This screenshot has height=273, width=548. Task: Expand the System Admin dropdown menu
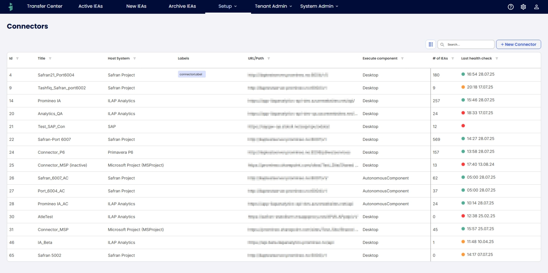pyautogui.click(x=319, y=6)
